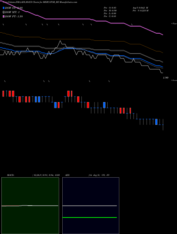
Task: Click the 'Pre H: 0.90' value
Action: click(110, 11)
